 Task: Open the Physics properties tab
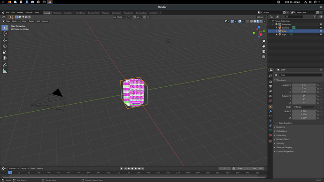coord(270,121)
